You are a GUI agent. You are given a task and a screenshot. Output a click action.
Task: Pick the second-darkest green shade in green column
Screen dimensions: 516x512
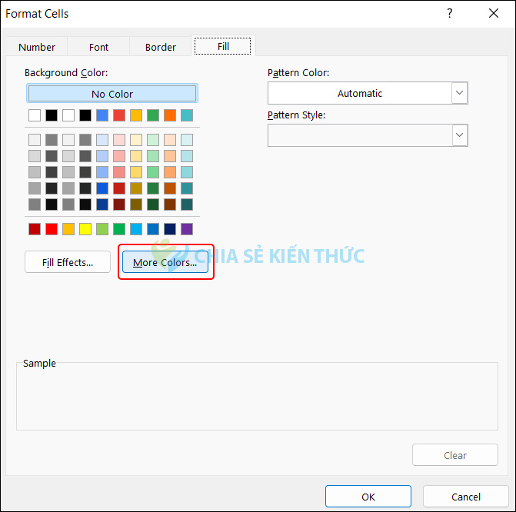click(x=153, y=188)
